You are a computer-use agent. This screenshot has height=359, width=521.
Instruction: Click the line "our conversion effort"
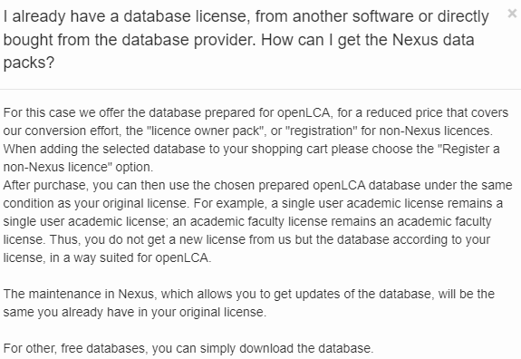pyautogui.click(x=248, y=131)
